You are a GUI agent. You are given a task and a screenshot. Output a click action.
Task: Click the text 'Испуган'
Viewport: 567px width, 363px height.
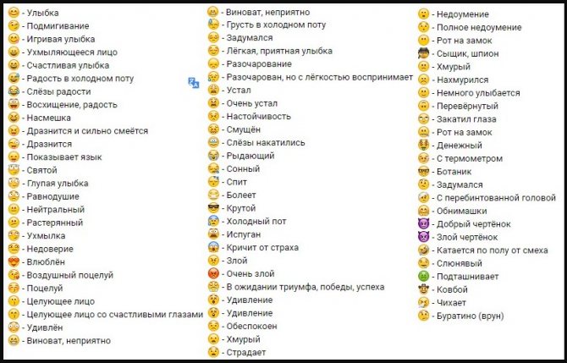244,234
